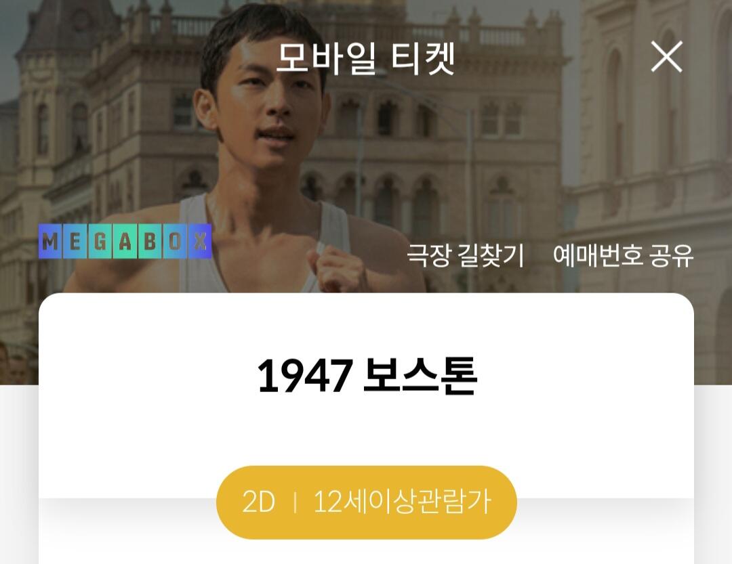Click the building in poster background

point(467,140)
